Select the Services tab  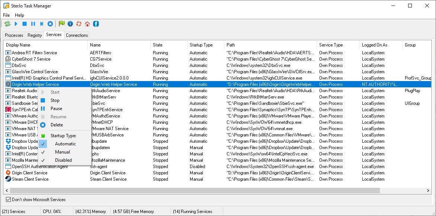click(x=54, y=35)
